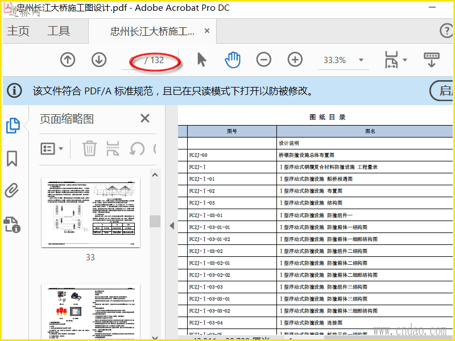Click the fit page width icon
The height and width of the screenshot is (341, 455).
[x=391, y=60]
